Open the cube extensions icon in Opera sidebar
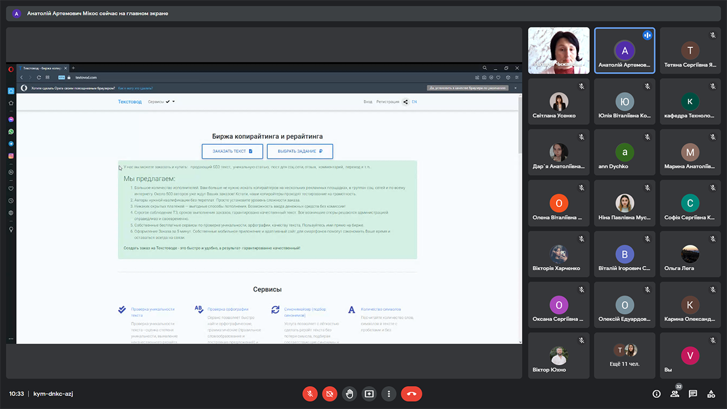 pos(11,213)
